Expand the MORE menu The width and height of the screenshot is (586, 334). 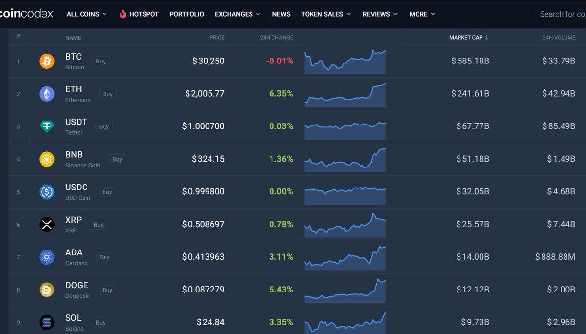(422, 14)
